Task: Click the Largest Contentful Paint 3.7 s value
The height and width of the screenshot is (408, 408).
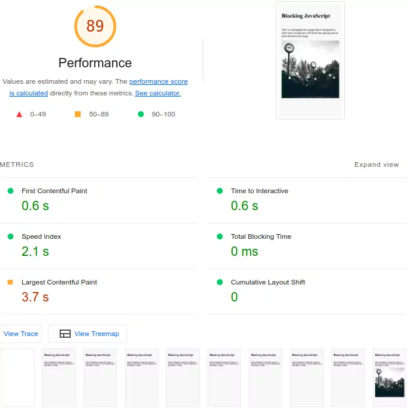Action: point(35,297)
